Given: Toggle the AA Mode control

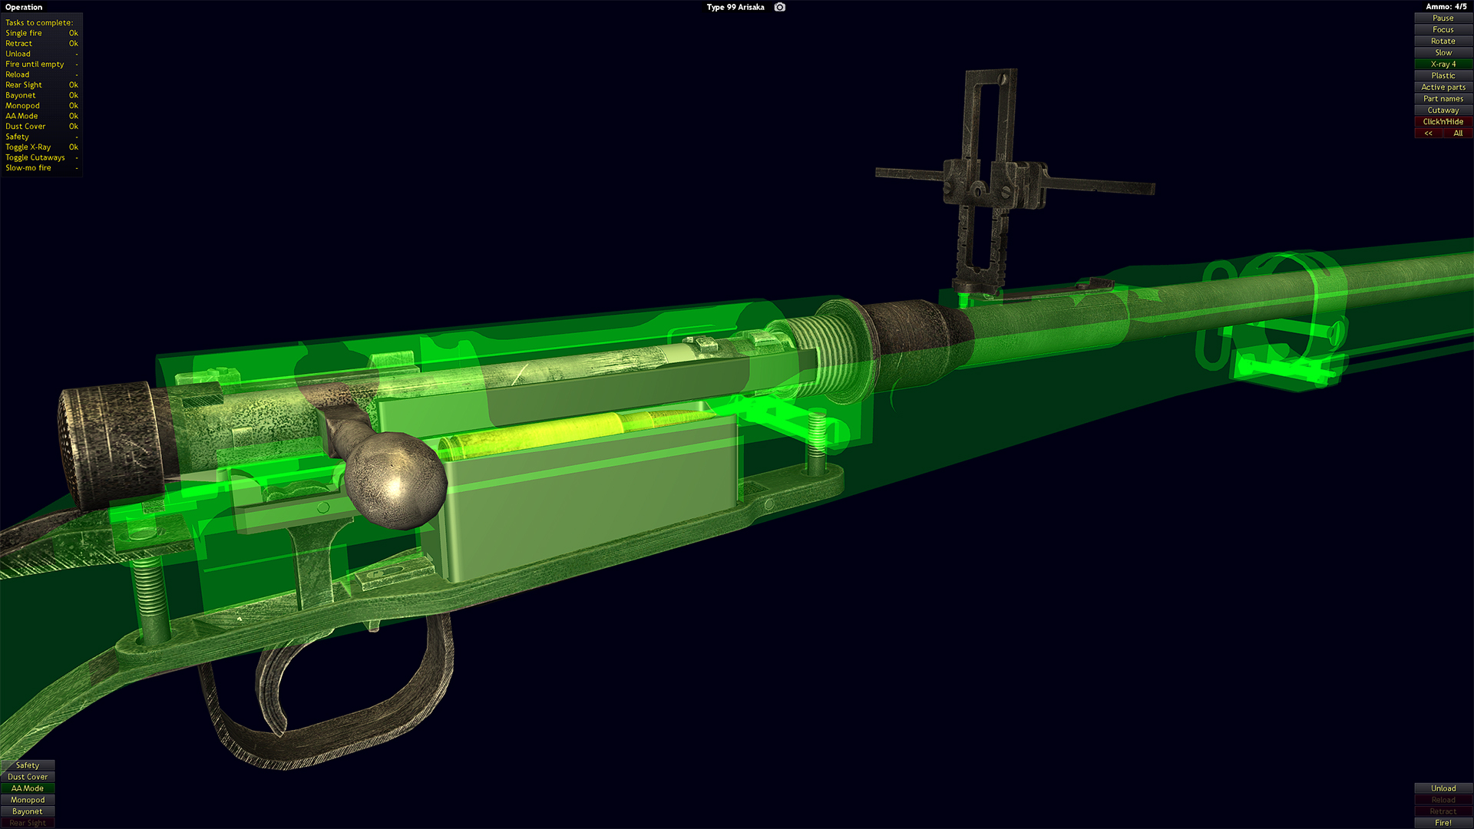Looking at the screenshot, I should 28,788.
